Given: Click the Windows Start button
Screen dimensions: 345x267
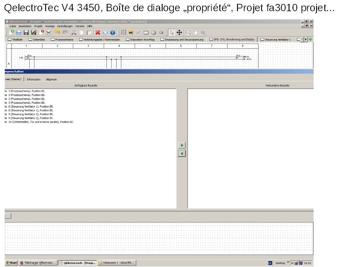Looking at the screenshot, I should coord(12,263).
